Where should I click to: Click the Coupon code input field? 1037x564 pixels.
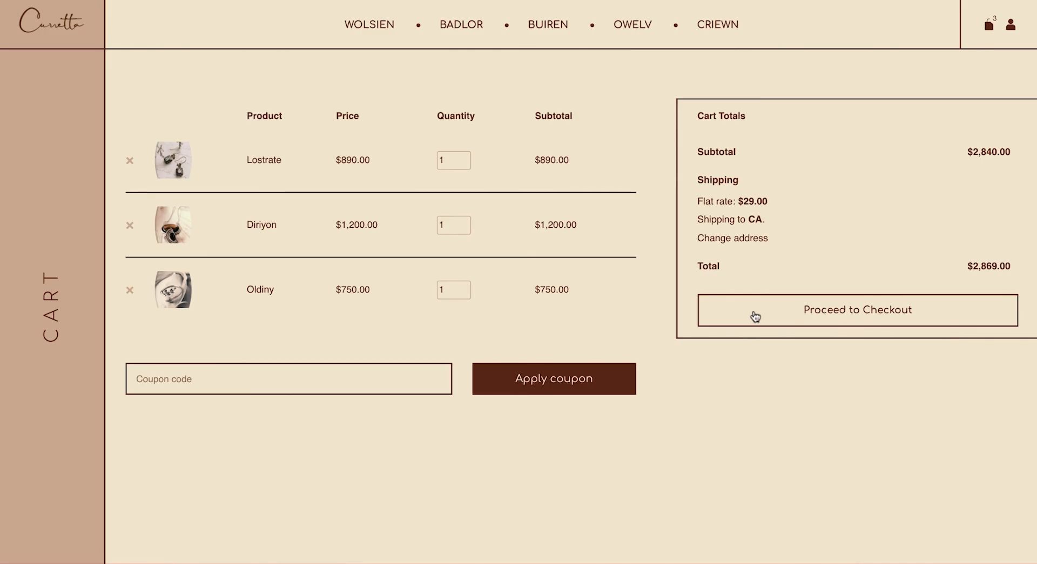[288, 379]
